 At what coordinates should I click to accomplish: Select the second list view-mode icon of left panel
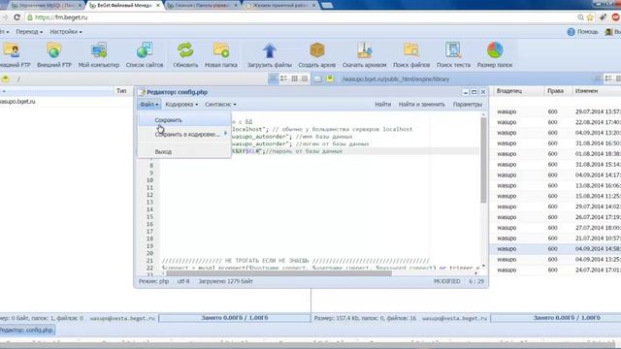coord(284,79)
